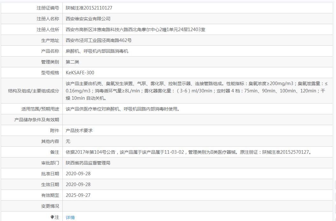The width and height of the screenshot is (336, 221).
Task: Click the 产品储存条件及有效期 label
Action: pyautogui.click(x=37, y=120)
